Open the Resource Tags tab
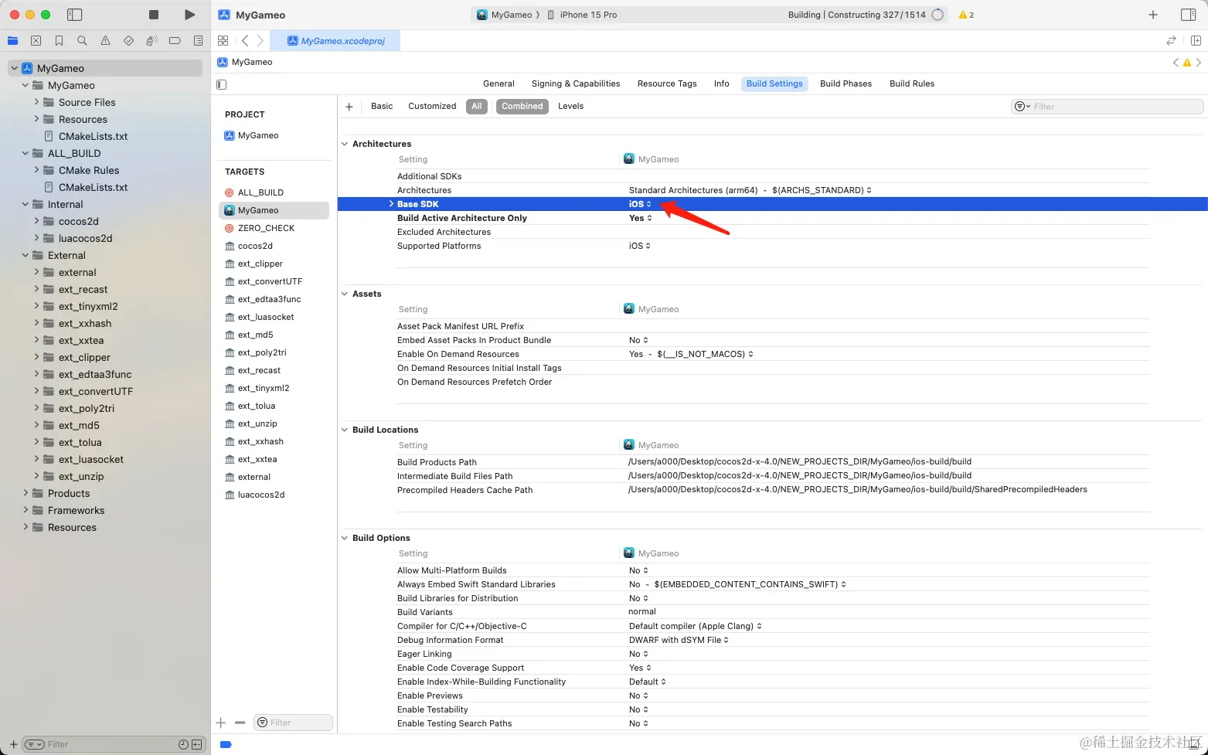Screen dimensions: 1208x755 coord(667,83)
